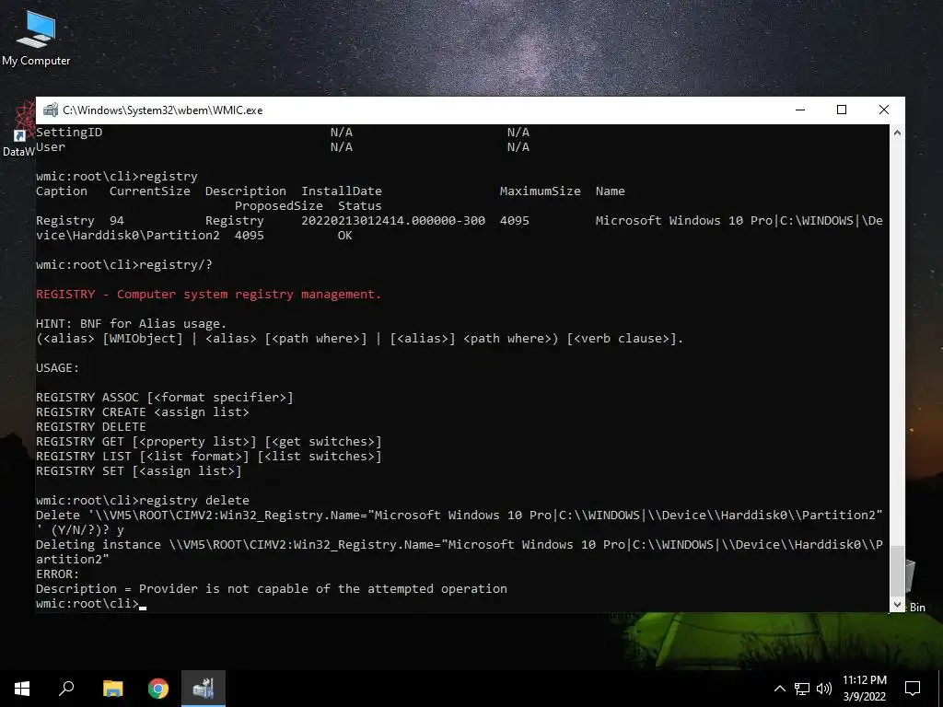The height and width of the screenshot is (707, 943).
Task: Click the 'OK' status value
Action: pos(344,235)
